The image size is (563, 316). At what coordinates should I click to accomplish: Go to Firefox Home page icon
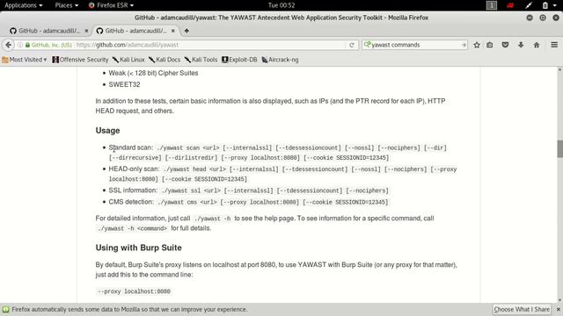coord(537,45)
